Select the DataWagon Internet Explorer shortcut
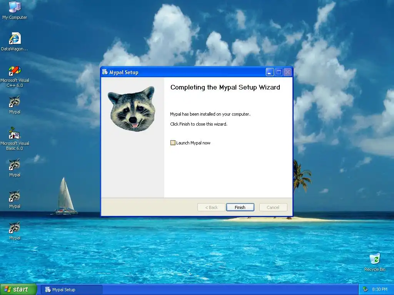Image resolution: width=394 pixels, height=295 pixels. (15, 41)
